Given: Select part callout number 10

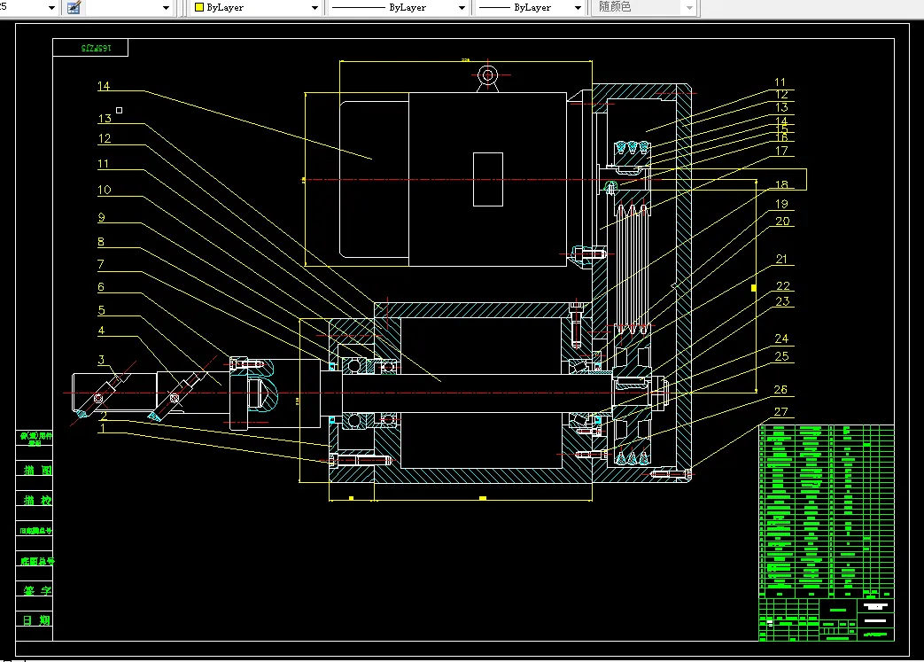Looking at the screenshot, I should coord(104,190).
